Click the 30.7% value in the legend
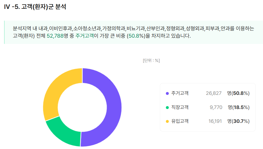The width and height of the screenshot is (263, 149). (240, 121)
